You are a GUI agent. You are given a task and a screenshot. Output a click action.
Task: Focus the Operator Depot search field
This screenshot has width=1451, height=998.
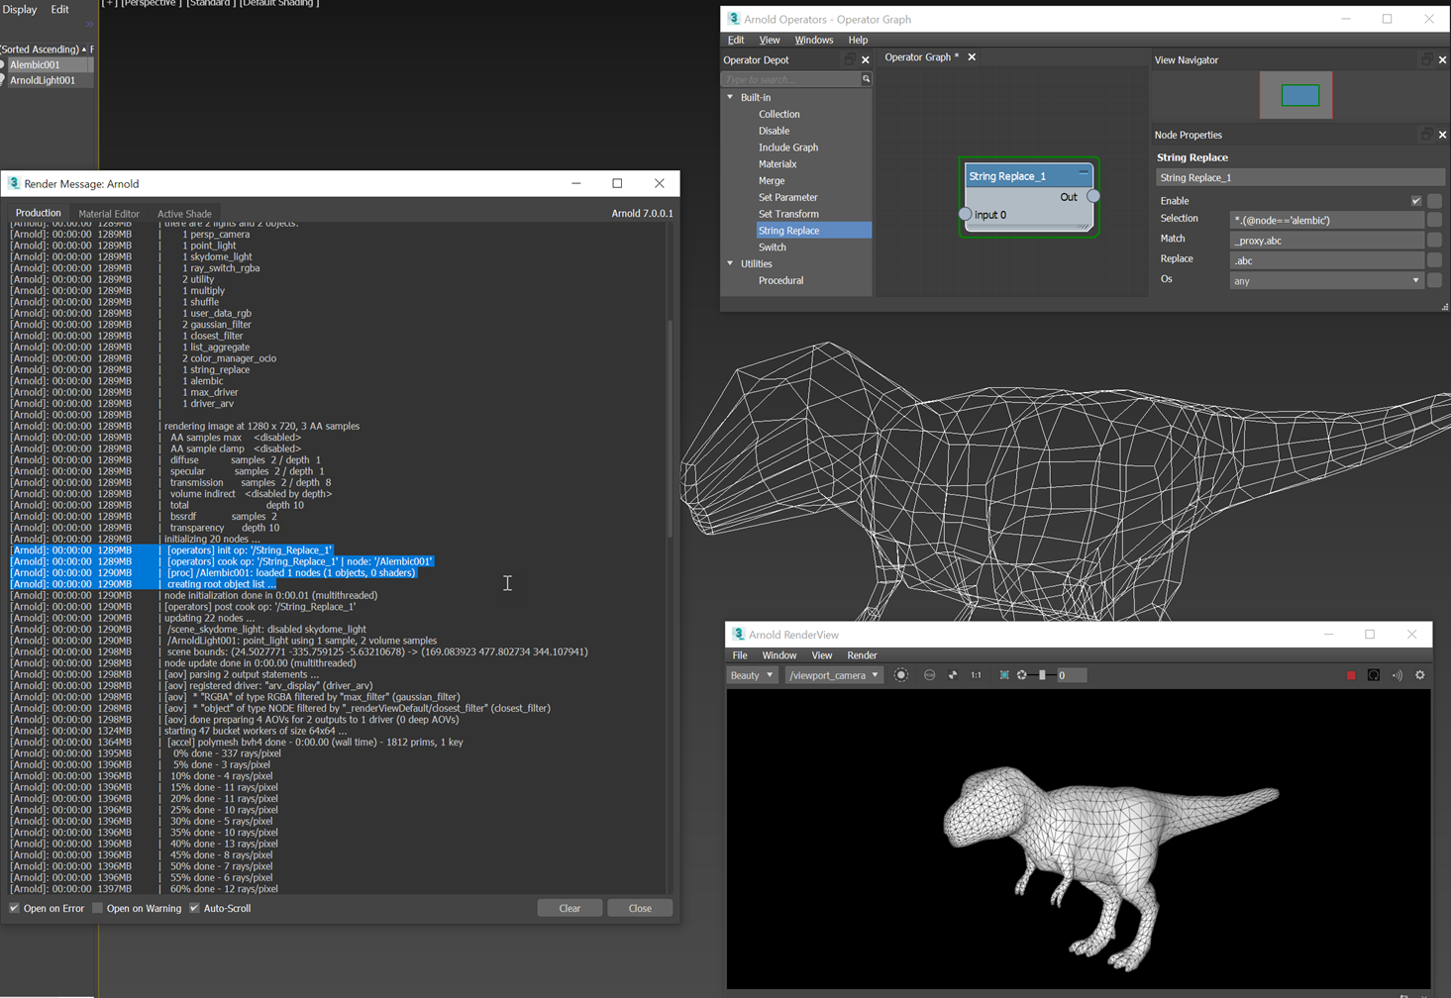pyautogui.click(x=791, y=79)
